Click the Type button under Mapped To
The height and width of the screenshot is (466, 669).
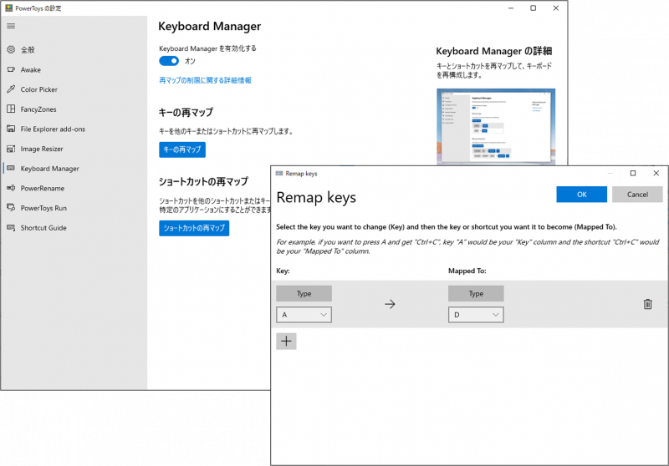[476, 293]
